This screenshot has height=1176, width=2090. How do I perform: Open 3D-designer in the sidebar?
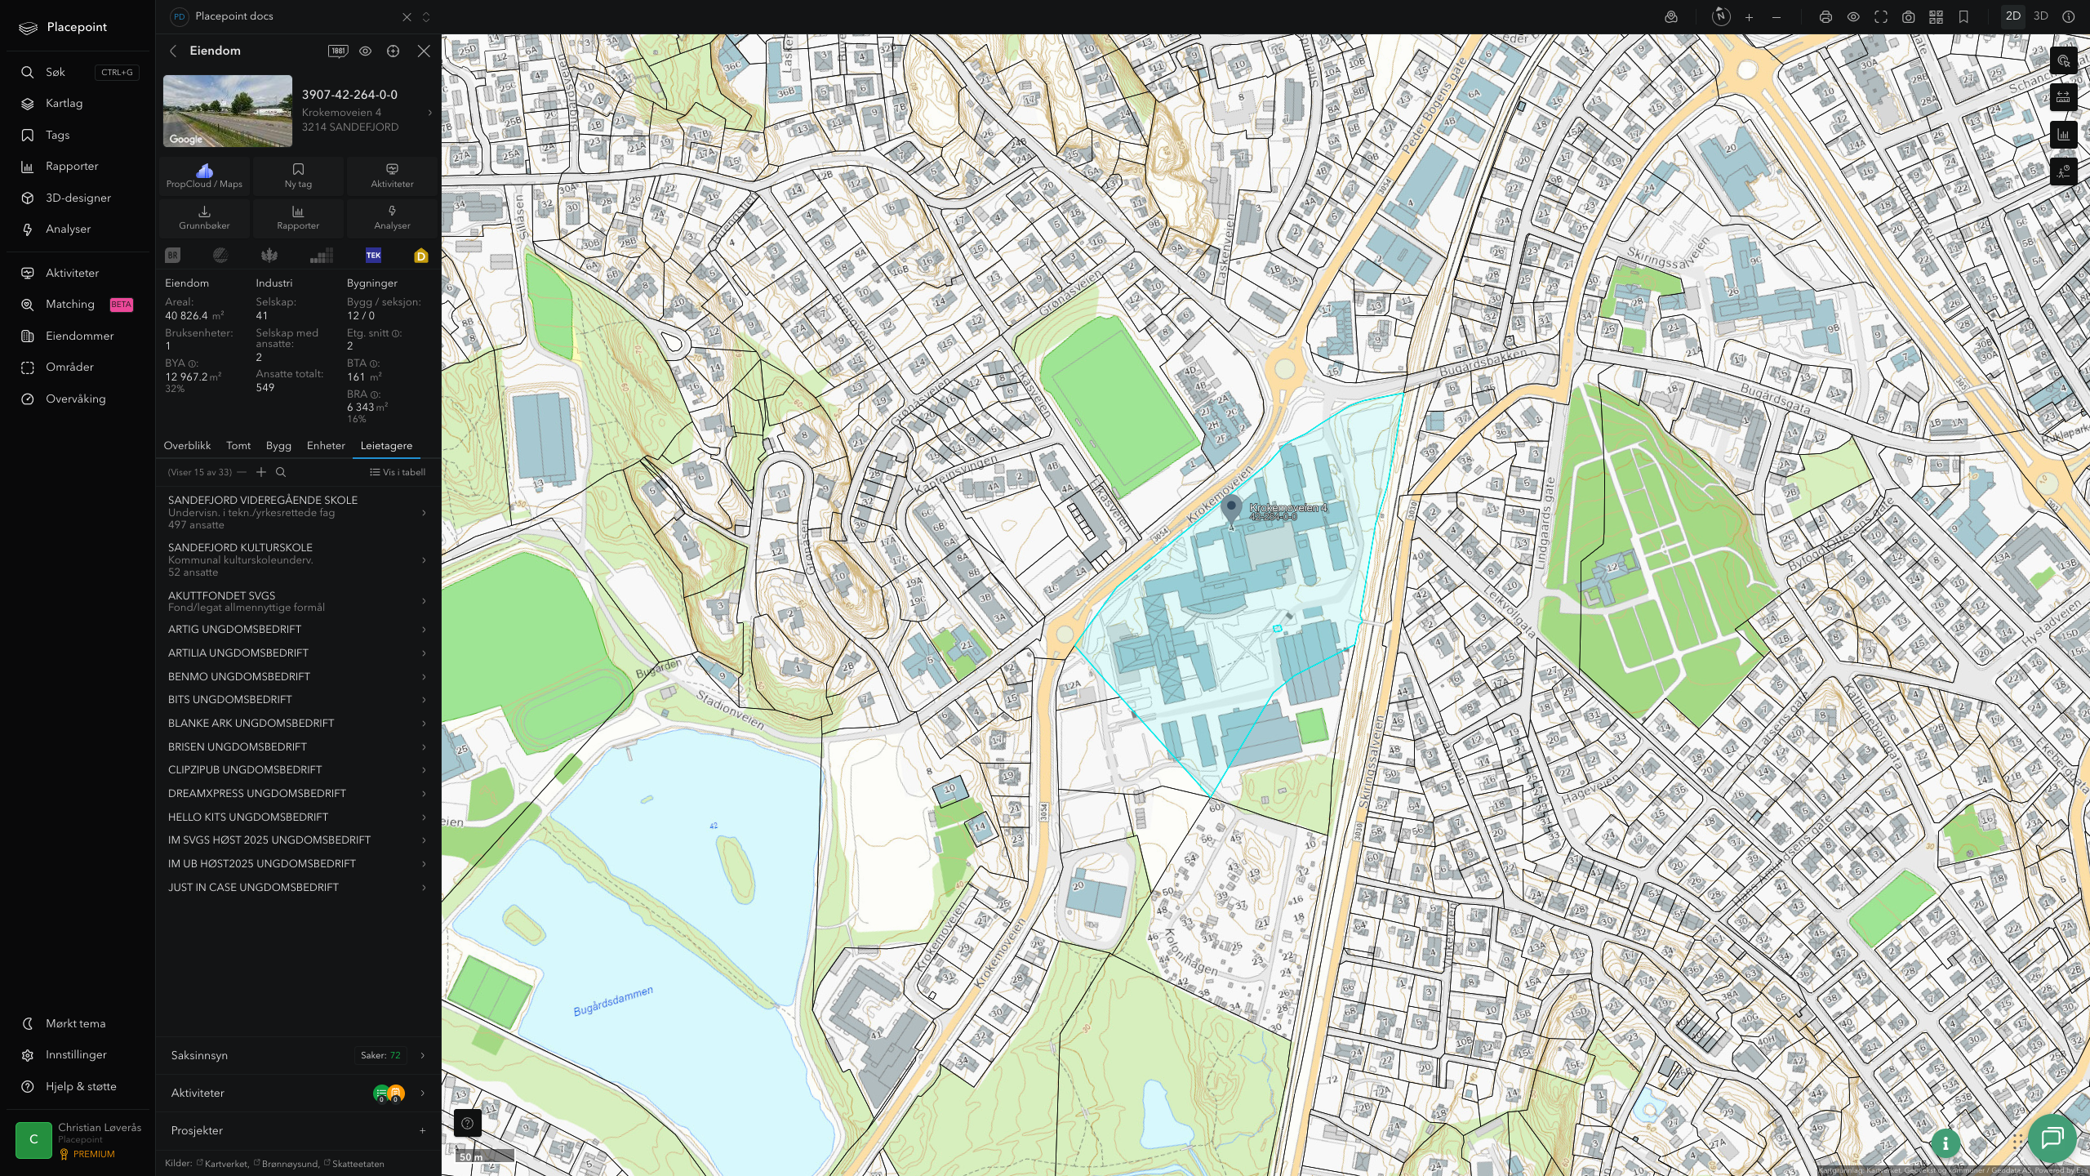(x=78, y=198)
